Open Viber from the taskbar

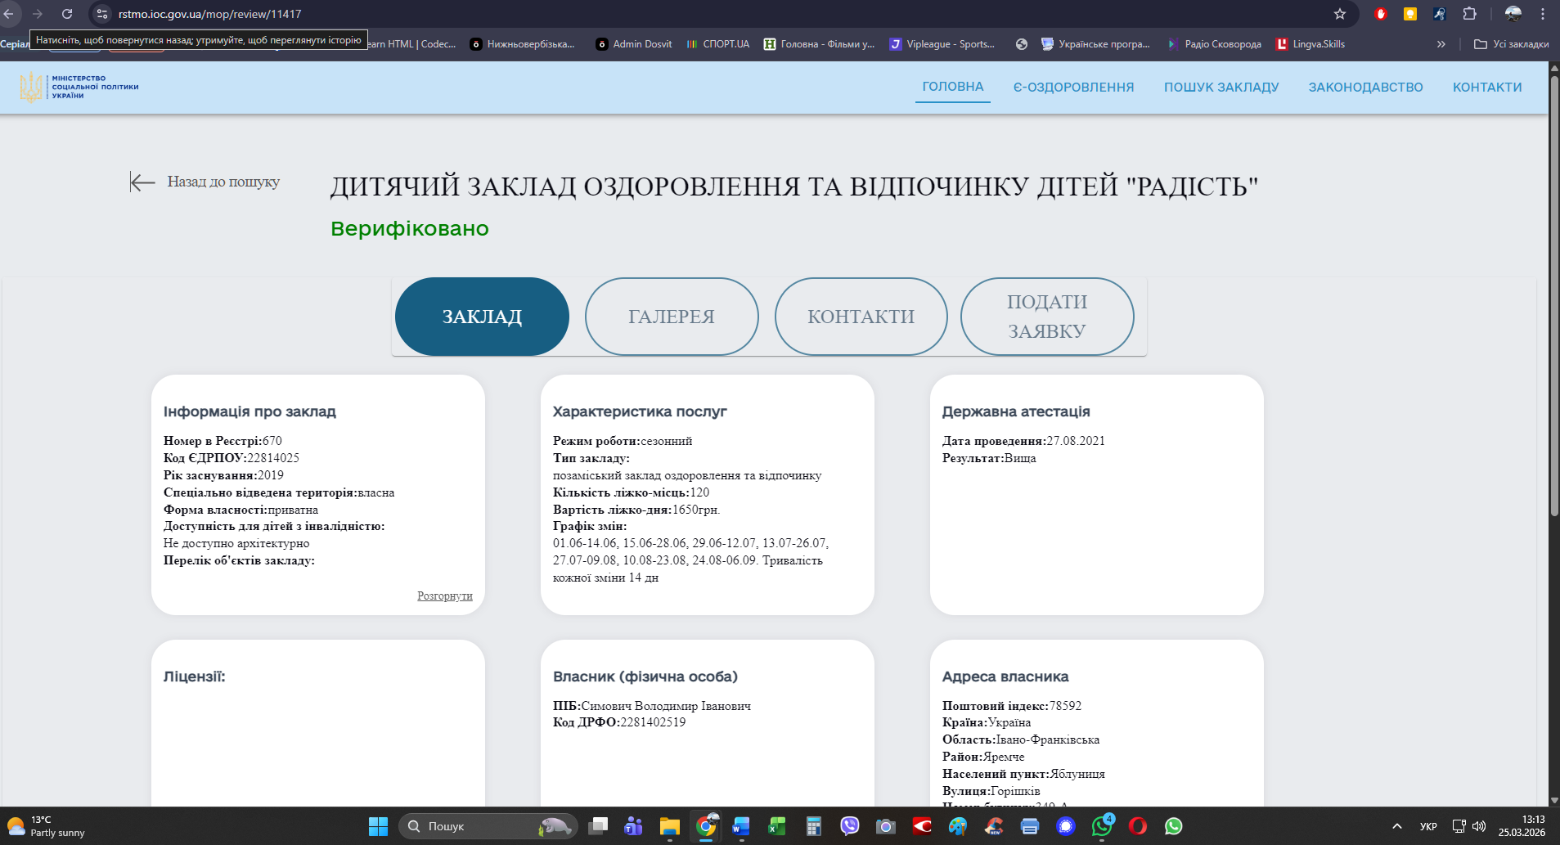tap(850, 826)
